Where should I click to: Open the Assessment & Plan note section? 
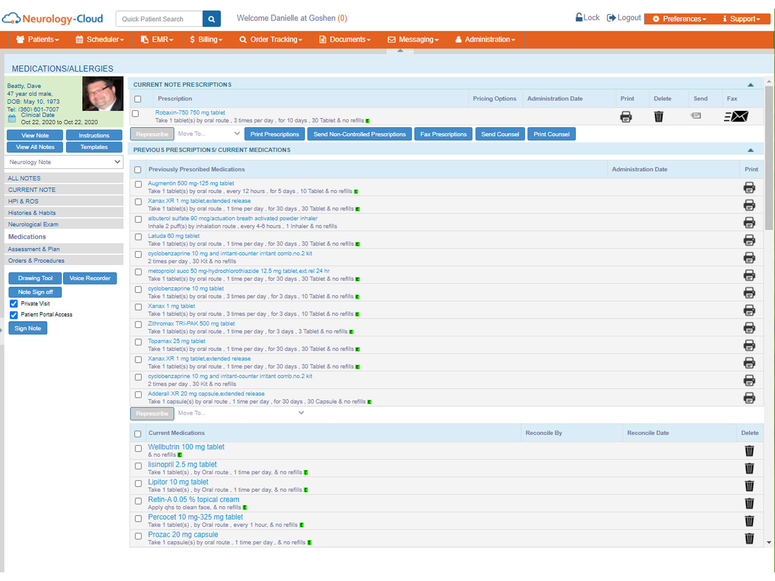point(64,249)
